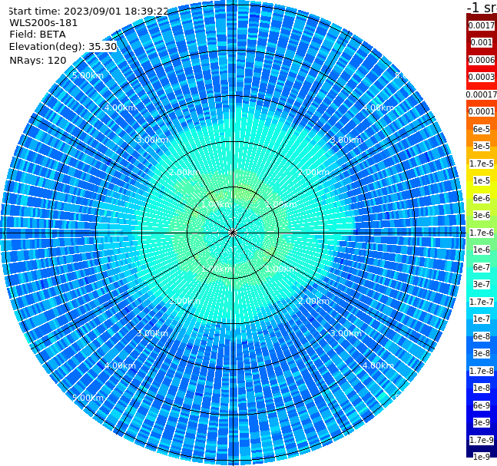Viewport: 497px width, 466px height.
Task: Click the 1.7e-9 colorbar tick label
Action: coord(482,440)
